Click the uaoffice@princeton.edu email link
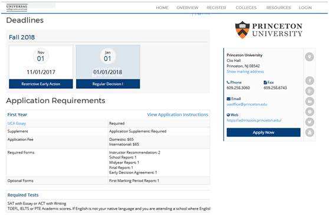The width and height of the screenshot is (329, 215). (246, 104)
